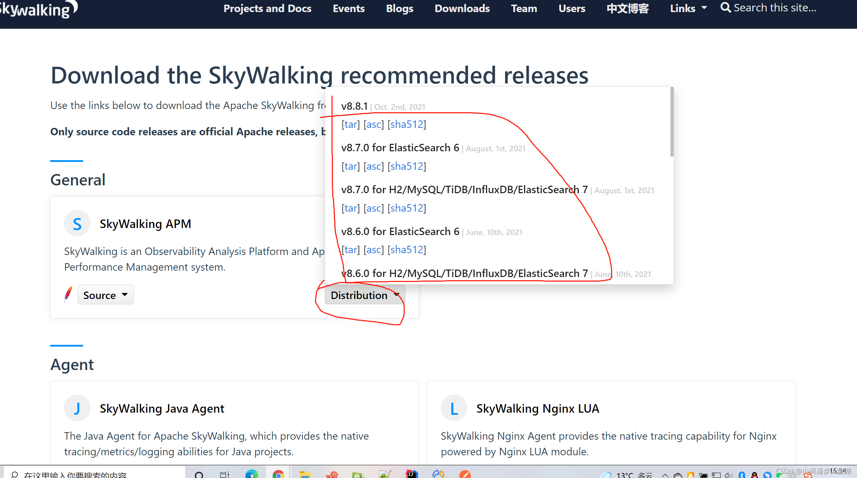Open the 中文博客 Chinese blog link
Viewport: 857px width, 478px height.
pos(627,8)
